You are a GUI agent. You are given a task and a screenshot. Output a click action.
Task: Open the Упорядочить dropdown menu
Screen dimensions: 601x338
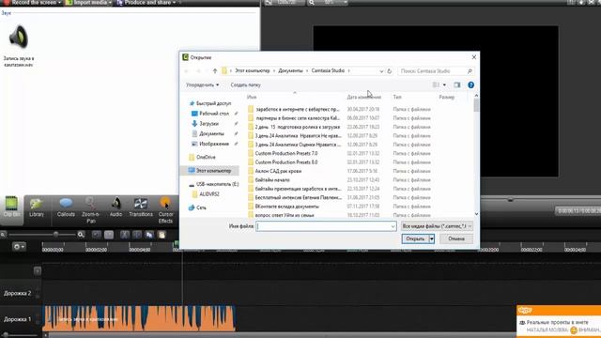point(203,84)
